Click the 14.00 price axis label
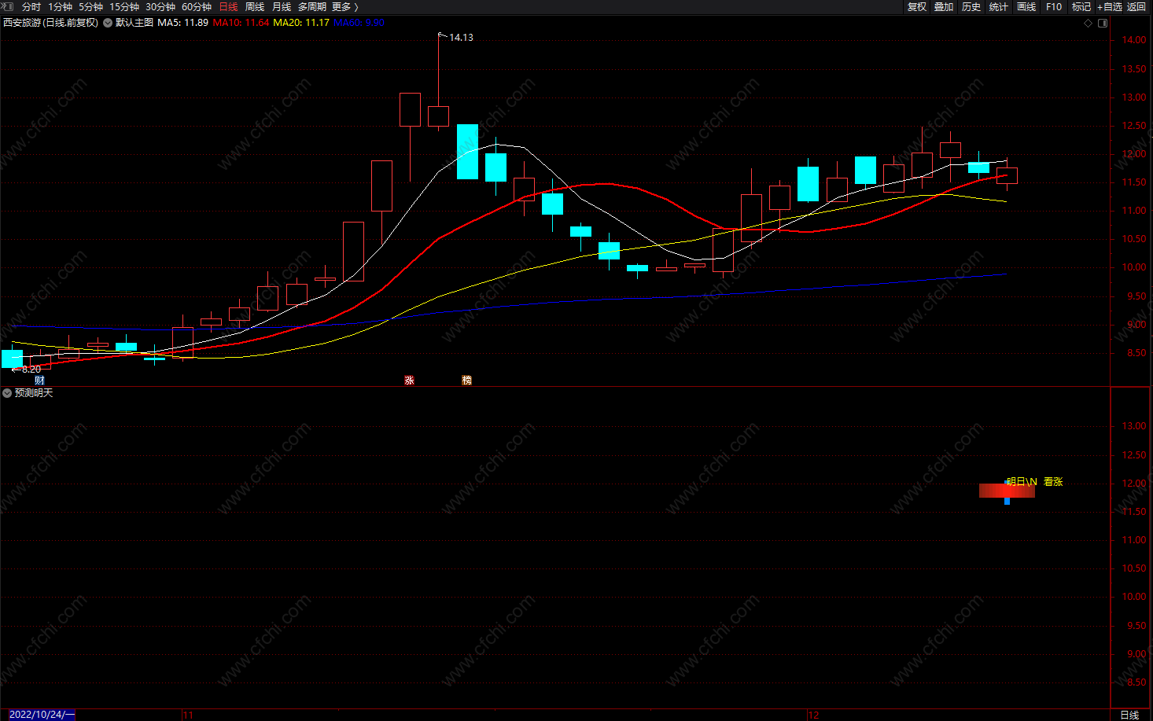 pos(1134,40)
